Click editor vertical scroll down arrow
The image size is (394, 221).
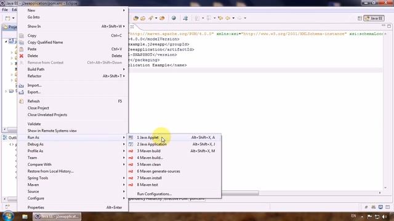coord(385,188)
